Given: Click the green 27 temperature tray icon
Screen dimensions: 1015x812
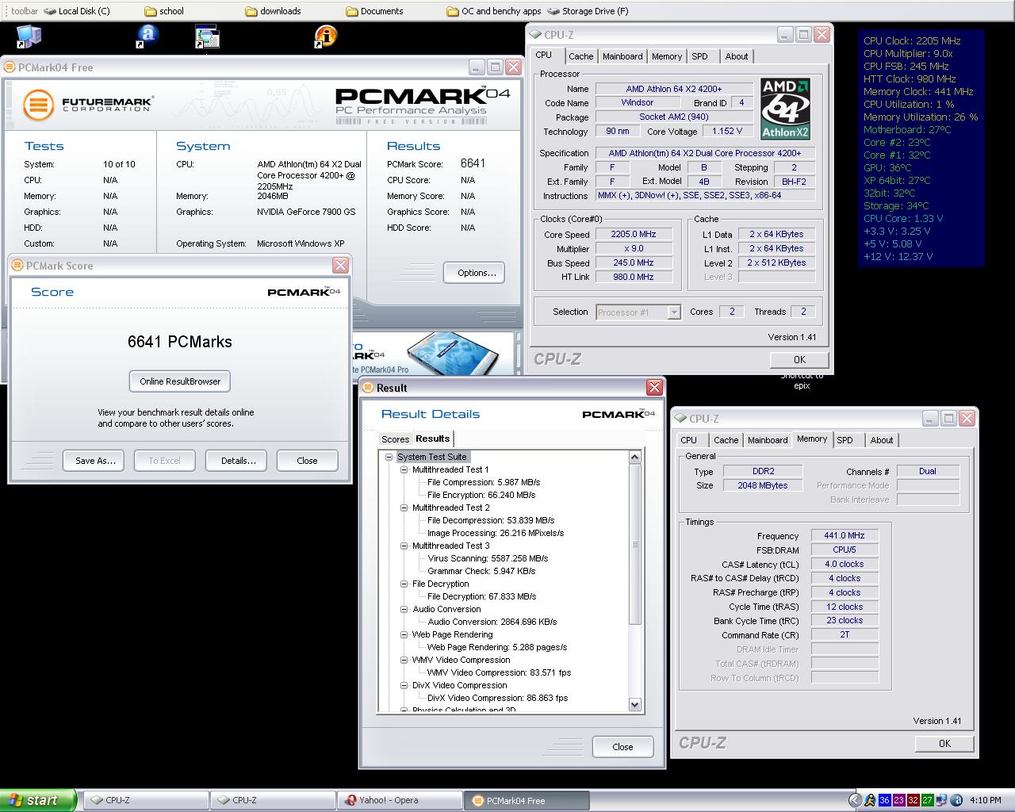Looking at the screenshot, I should point(927,800).
